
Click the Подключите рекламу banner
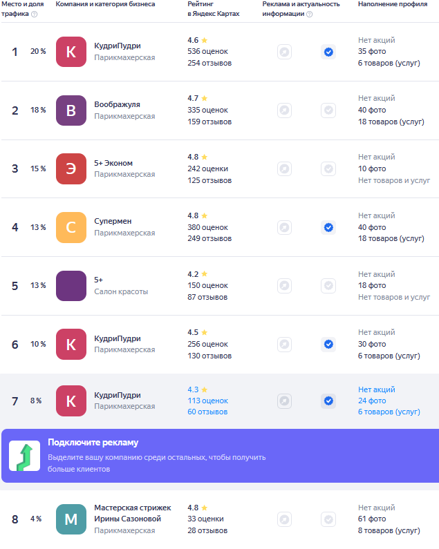(221, 456)
